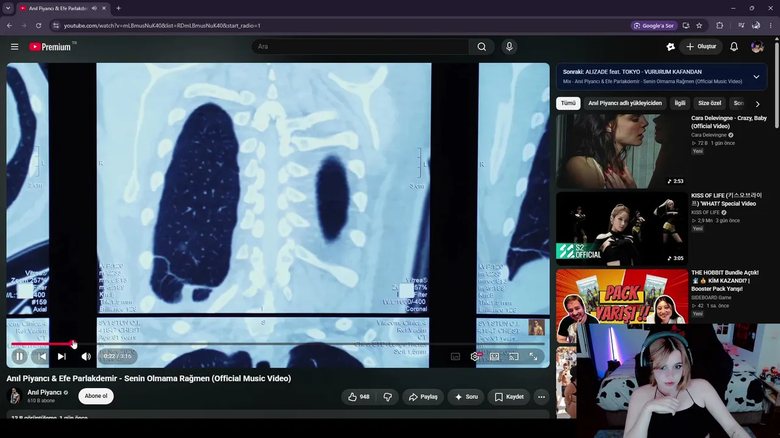Open the YouTube account avatar menu
Viewport: 780px width, 438px height.
pyautogui.click(x=757, y=47)
